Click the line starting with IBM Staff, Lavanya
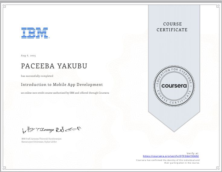Viewport: 222px width, 172px height. [41, 139]
